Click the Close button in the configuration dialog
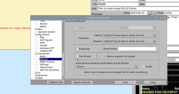179x94 pixels. click(x=155, y=82)
